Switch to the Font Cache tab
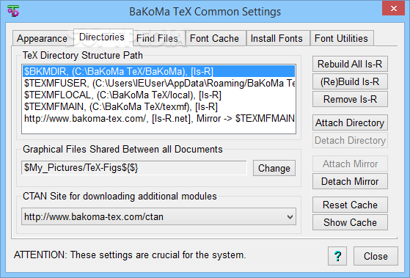This screenshot has height=278, width=410. click(214, 38)
